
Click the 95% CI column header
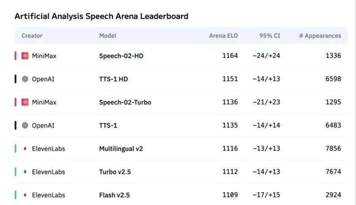[270, 36]
